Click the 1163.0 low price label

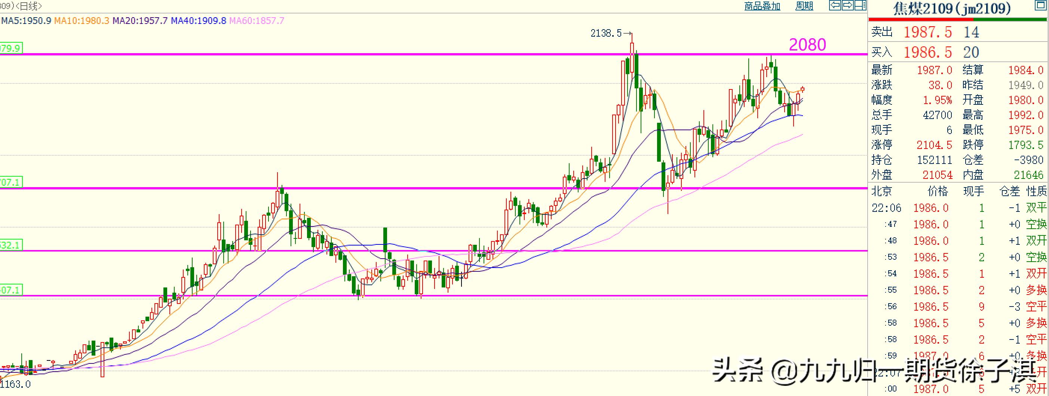pyautogui.click(x=15, y=384)
